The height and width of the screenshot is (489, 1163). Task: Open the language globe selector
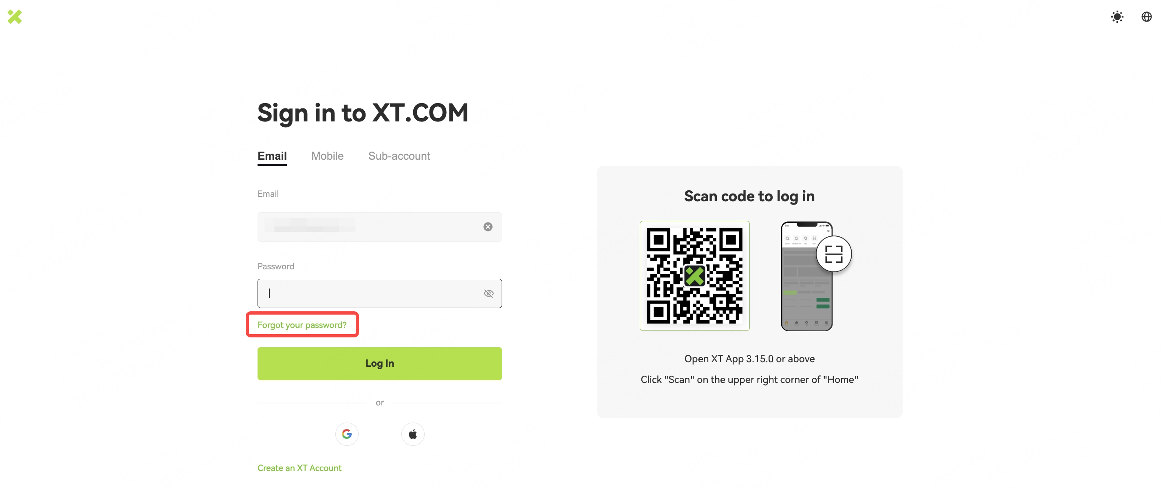[1146, 17]
